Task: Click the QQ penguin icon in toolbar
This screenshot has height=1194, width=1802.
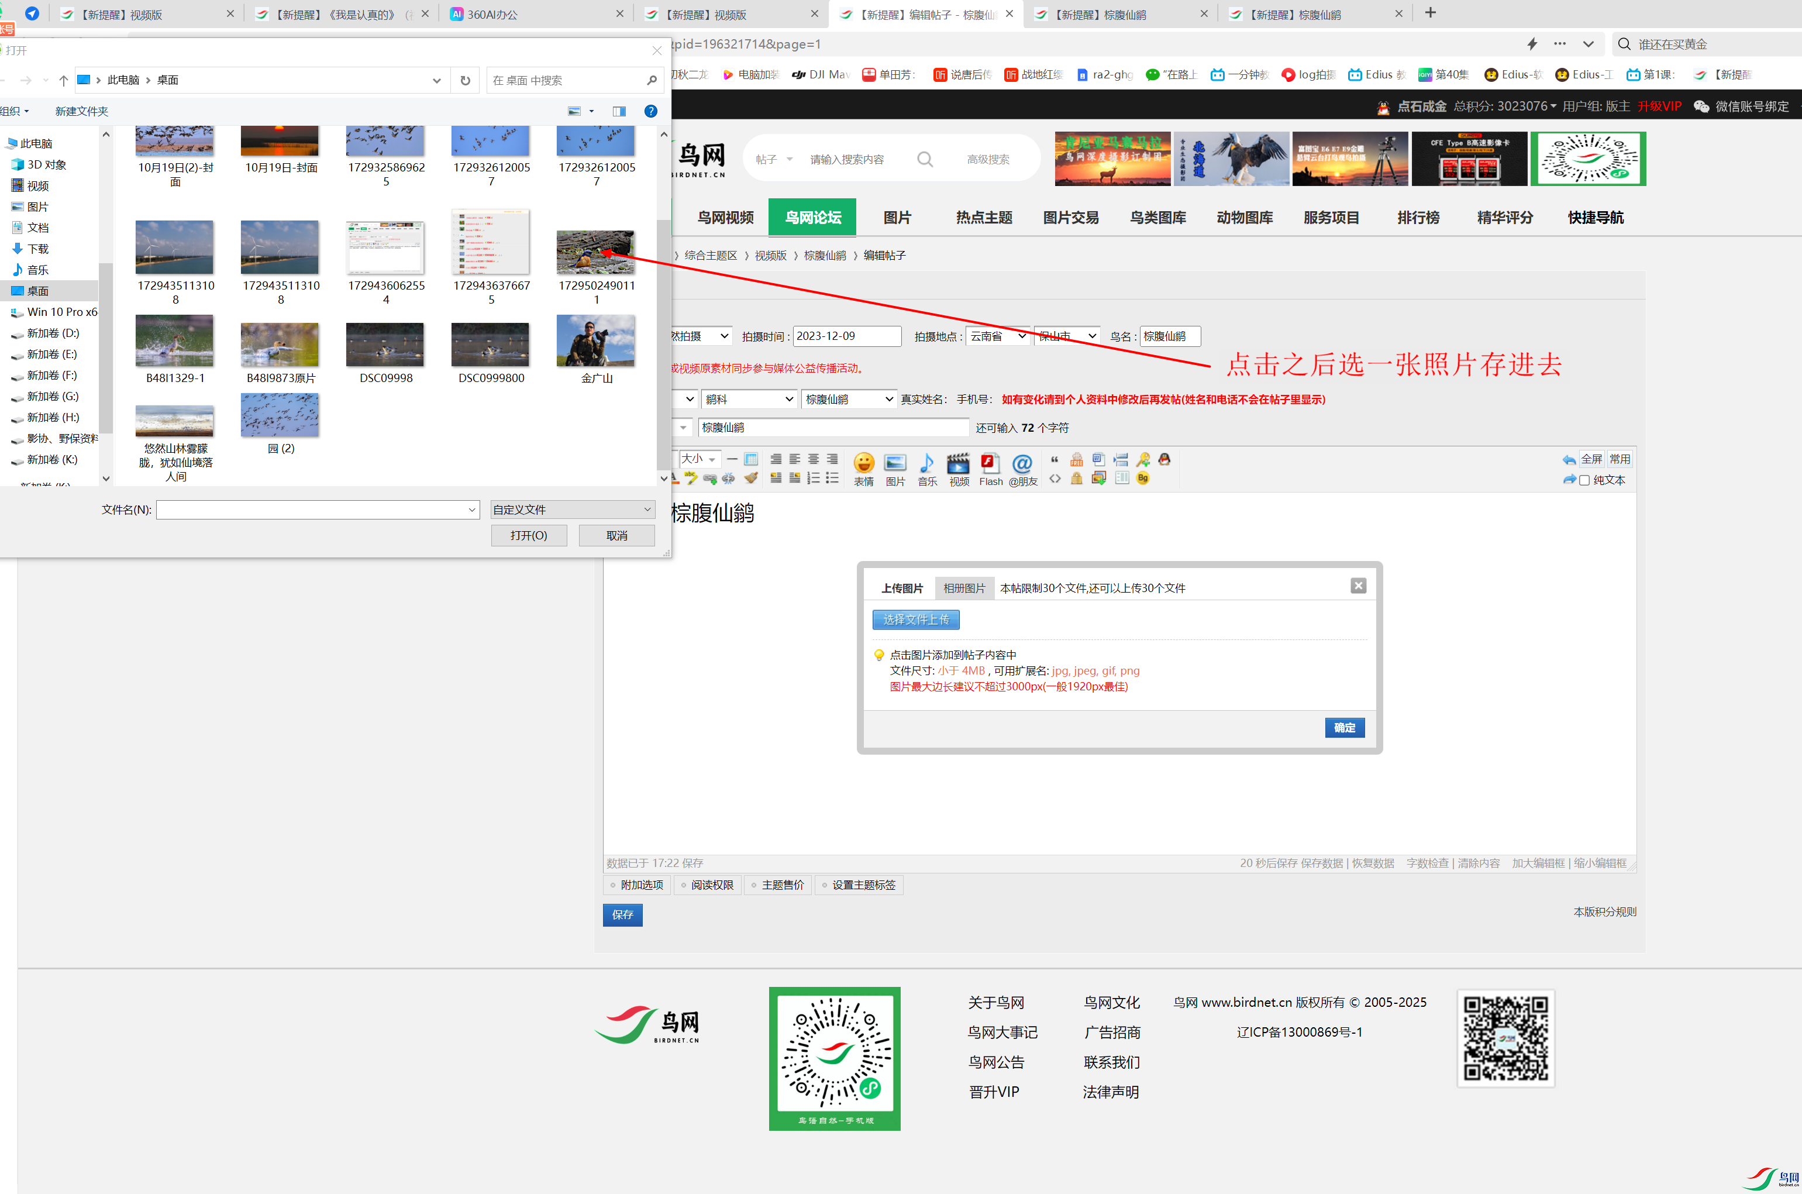Action: [1164, 459]
